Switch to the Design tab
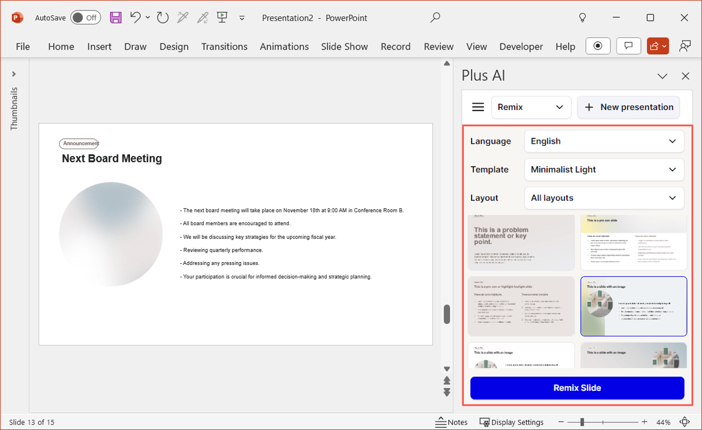This screenshot has width=702, height=430. tap(174, 46)
